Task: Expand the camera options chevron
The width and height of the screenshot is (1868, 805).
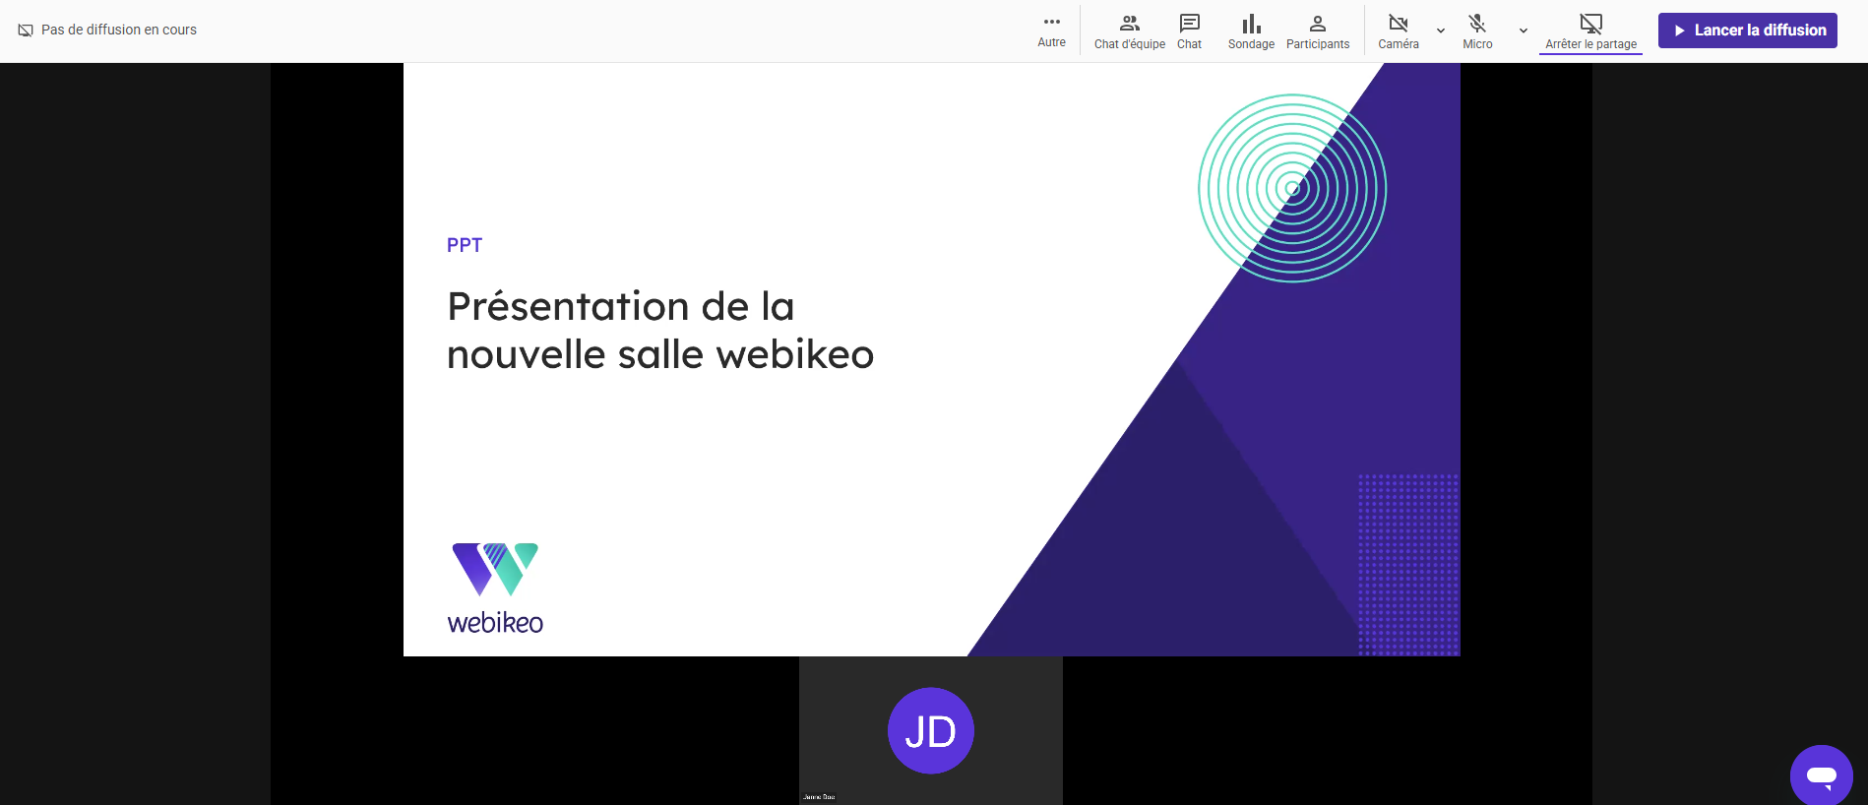Action: point(1441,31)
